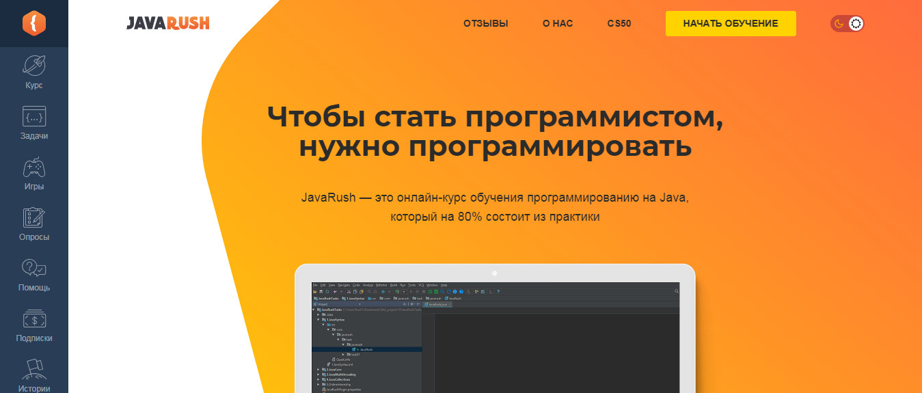Open the Помощь question bubble icon
This screenshot has width=922, height=393.
pyautogui.click(x=34, y=268)
